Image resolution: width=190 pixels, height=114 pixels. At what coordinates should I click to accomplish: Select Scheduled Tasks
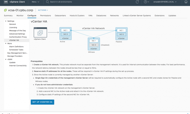coord(16,50)
